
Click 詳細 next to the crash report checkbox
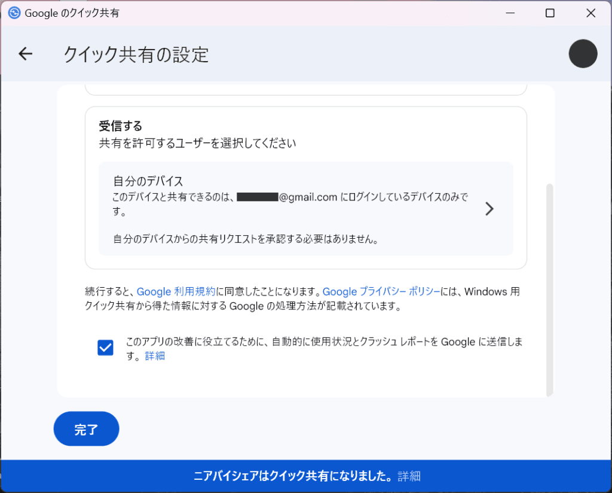(155, 355)
